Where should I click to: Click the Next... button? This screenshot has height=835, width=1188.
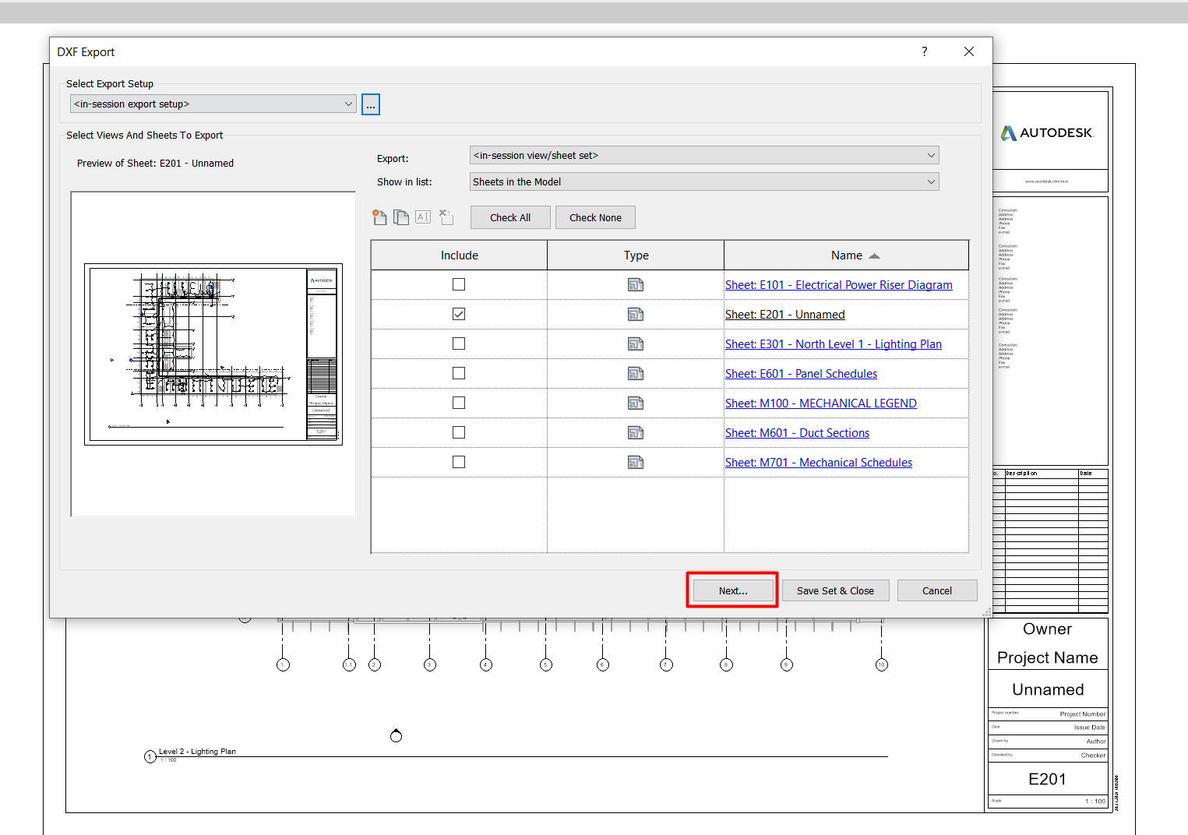point(733,590)
